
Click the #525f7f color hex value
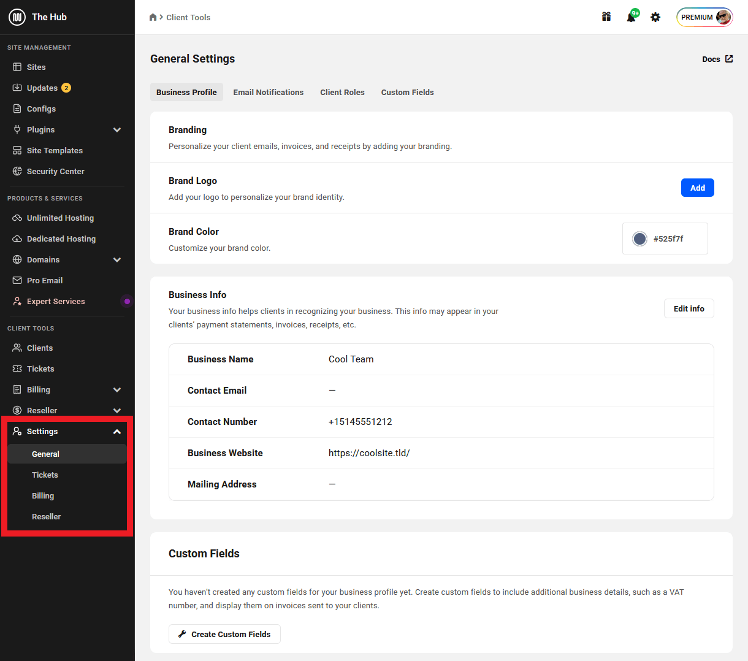pos(668,239)
